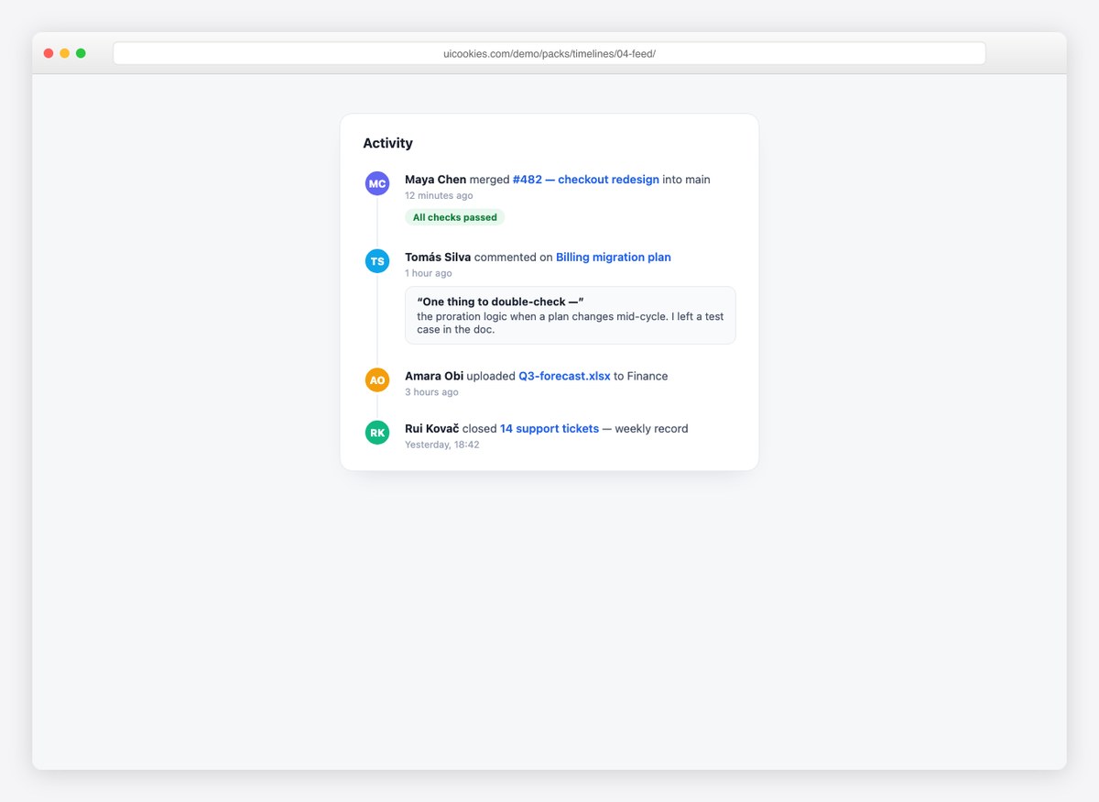Click the address bar showing uicookies.com URL
This screenshot has width=1099, height=802.
coord(549,53)
